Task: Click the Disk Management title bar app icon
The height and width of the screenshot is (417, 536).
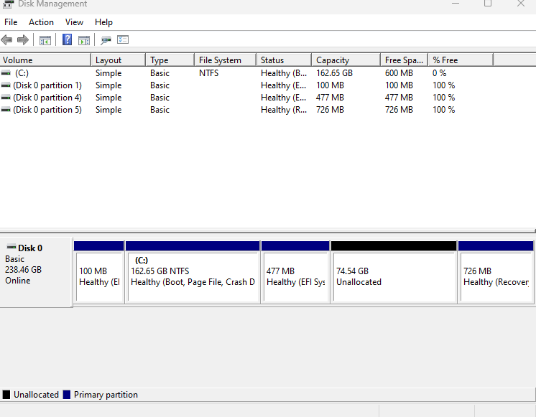Action: pyautogui.click(x=8, y=4)
